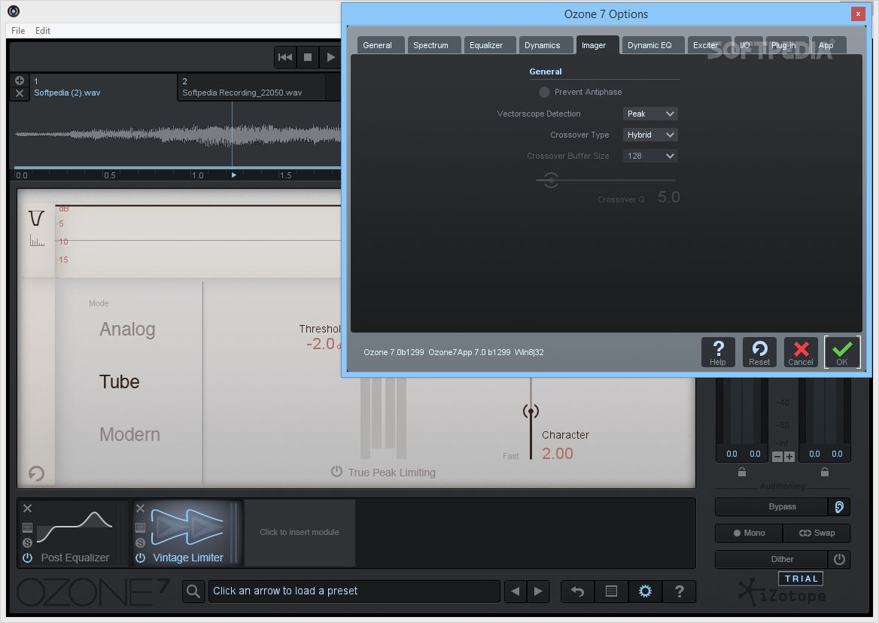Toggle Mono output button
The image size is (879, 623).
(749, 533)
